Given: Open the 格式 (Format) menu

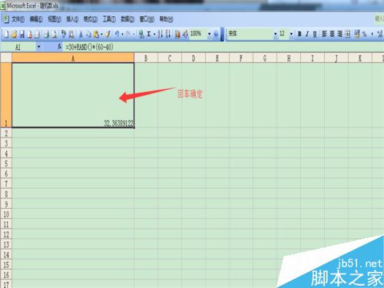Looking at the screenshot, I should coord(91,19).
